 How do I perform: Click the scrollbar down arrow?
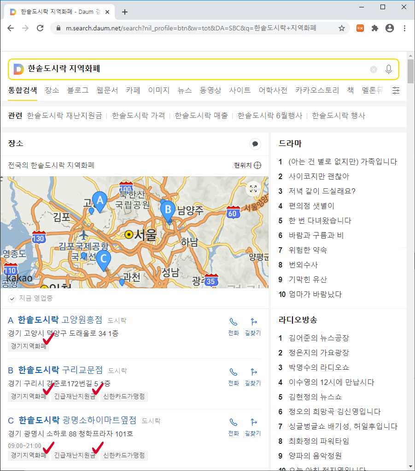tap(410, 466)
